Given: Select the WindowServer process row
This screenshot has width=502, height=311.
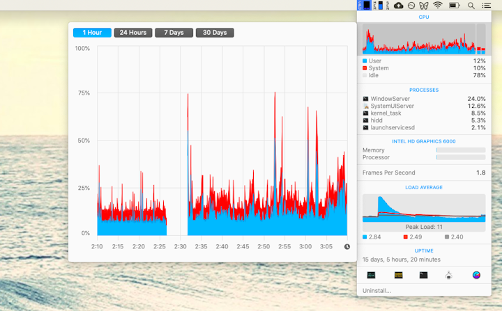Looking at the screenshot, I should 424,99.
